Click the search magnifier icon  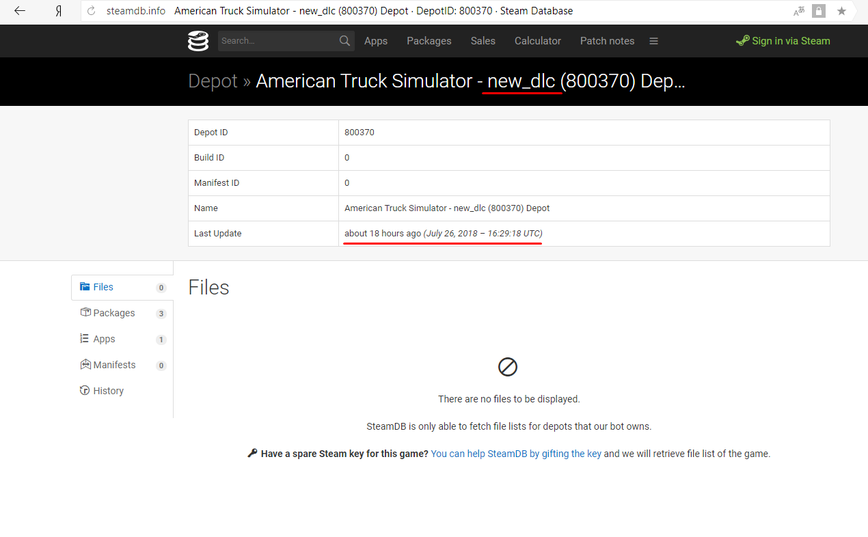coord(344,41)
